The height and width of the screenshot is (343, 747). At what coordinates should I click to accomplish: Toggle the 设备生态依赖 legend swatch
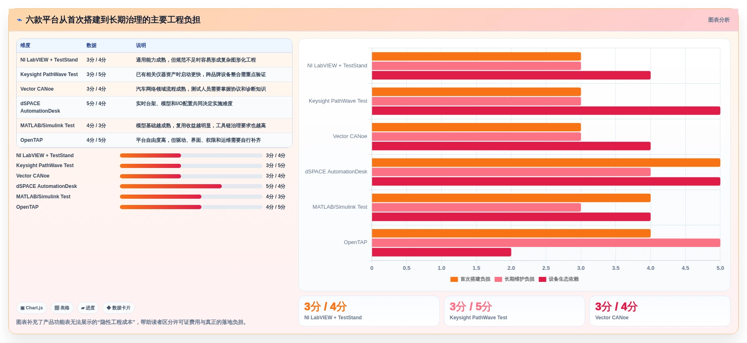(542, 279)
